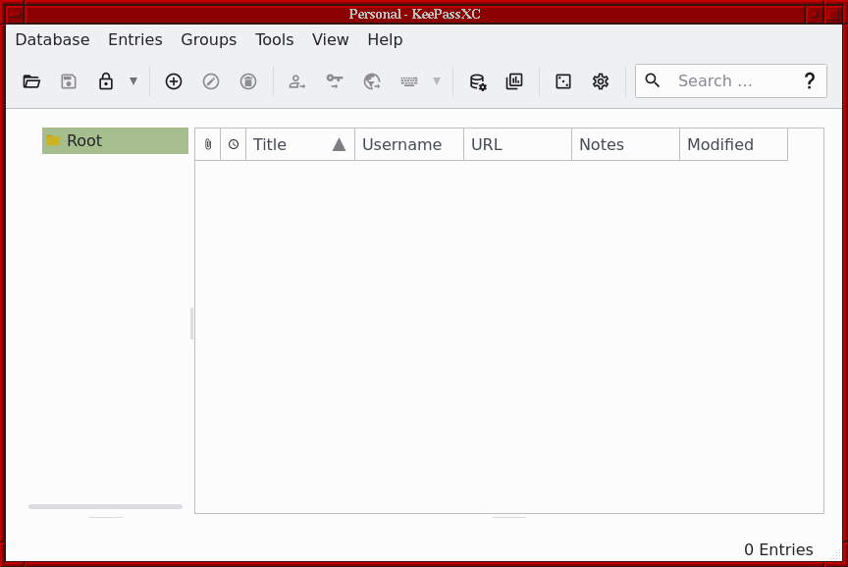Open the Tools menu

point(274,40)
